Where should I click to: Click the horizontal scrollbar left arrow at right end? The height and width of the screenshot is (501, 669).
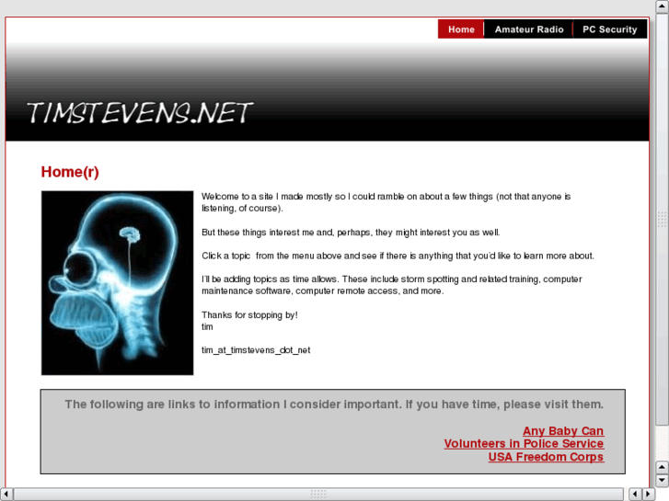pyautogui.click(x=635, y=494)
